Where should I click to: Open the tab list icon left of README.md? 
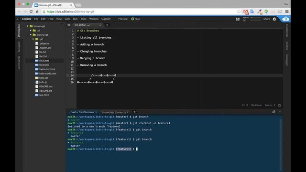tap(69, 25)
